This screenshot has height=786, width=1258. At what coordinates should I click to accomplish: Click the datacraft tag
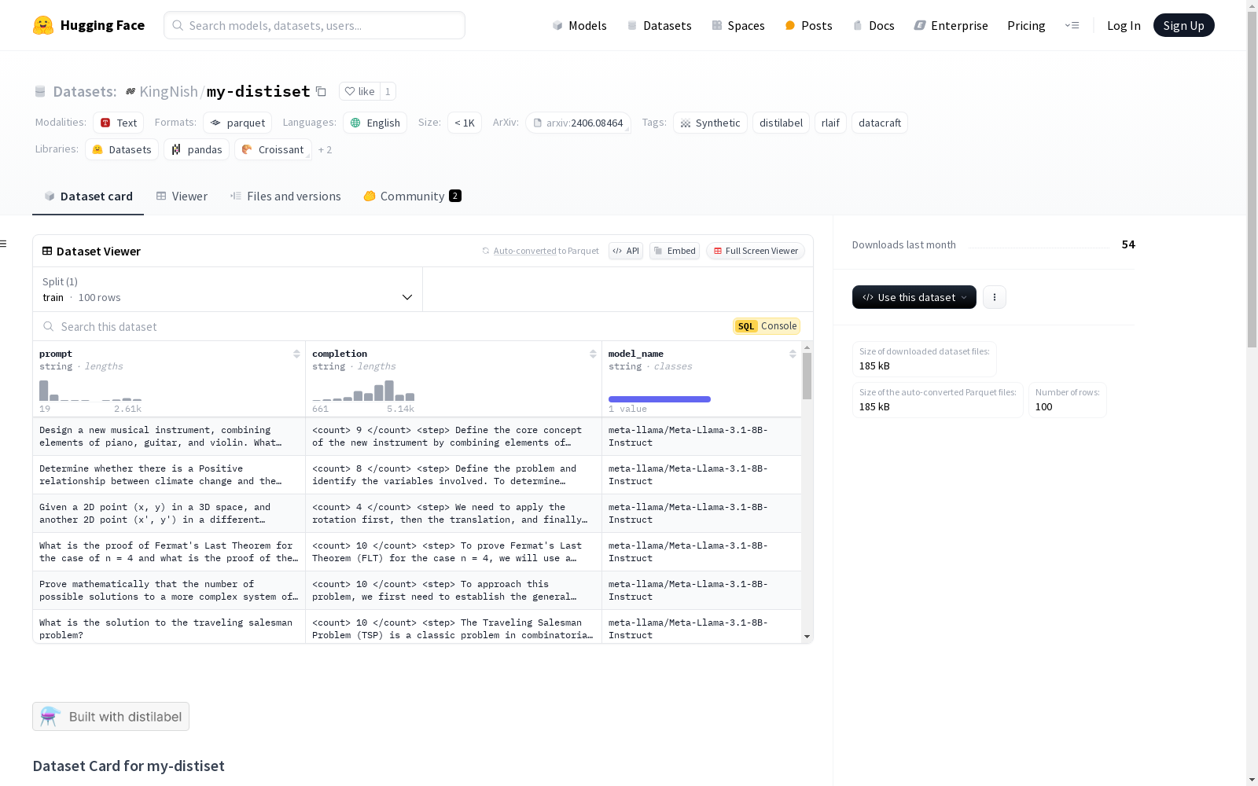[x=880, y=123]
